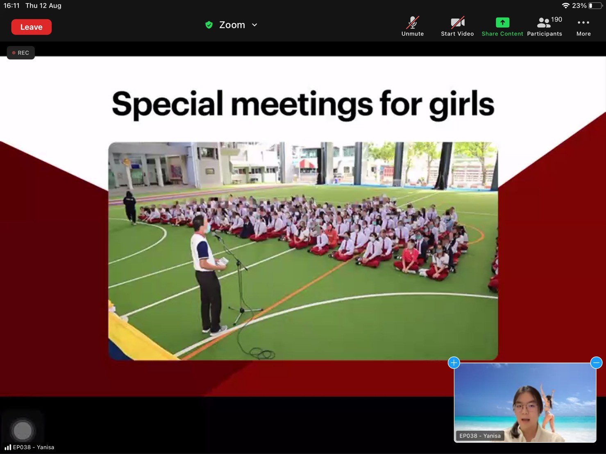
Task: Tap the gray floating assistive button
Action: point(23,430)
